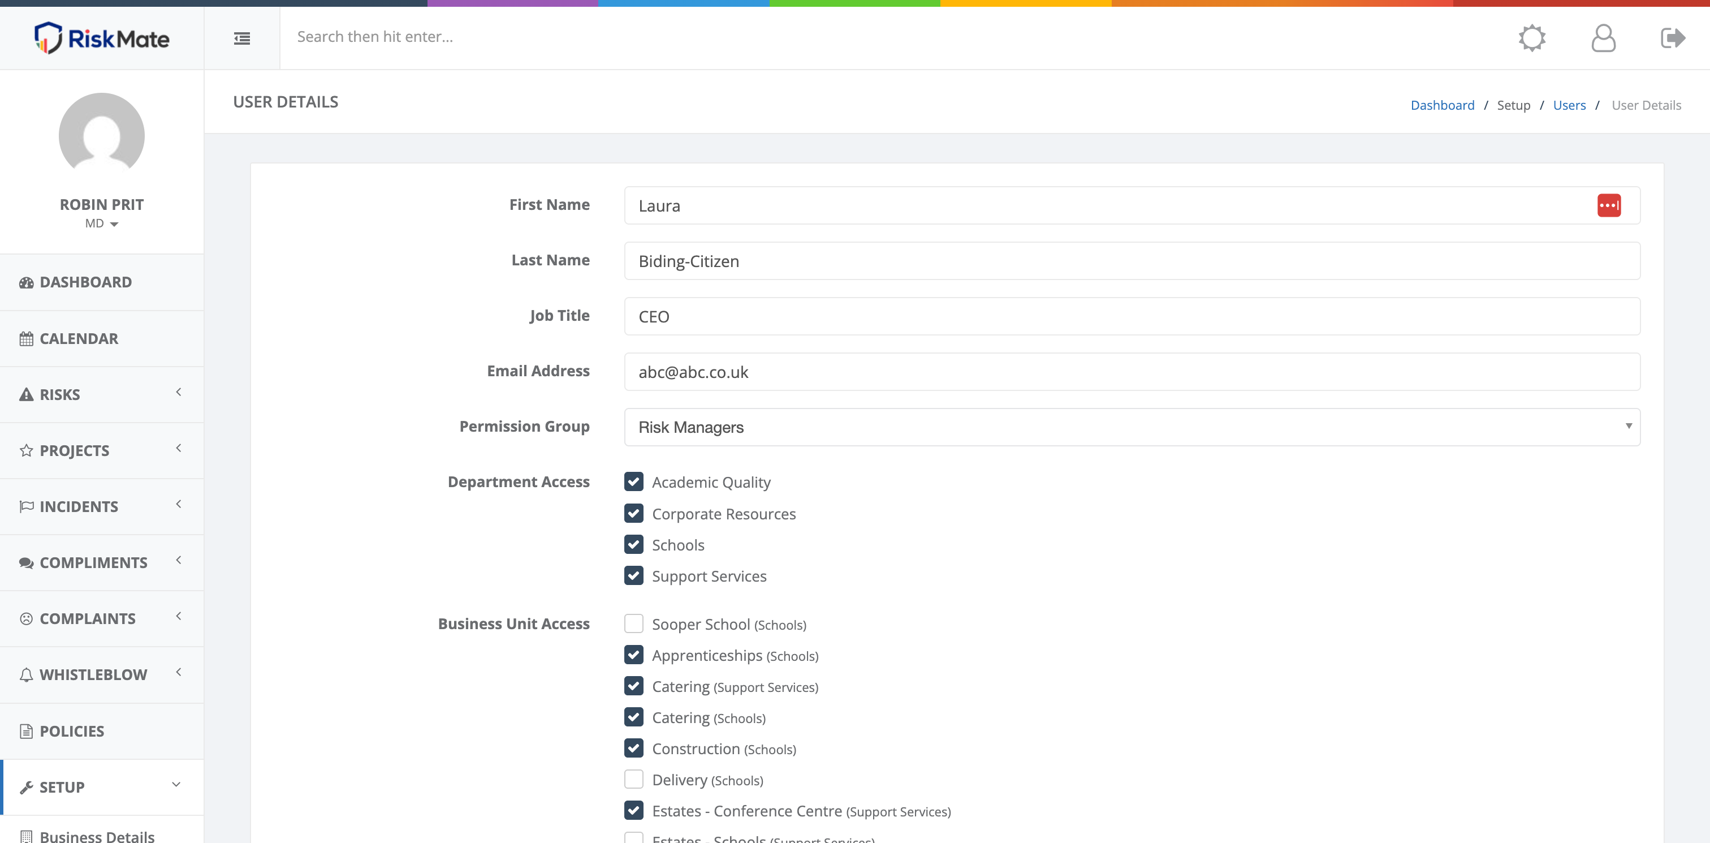Expand the Risks menu chevron

[179, 393]
